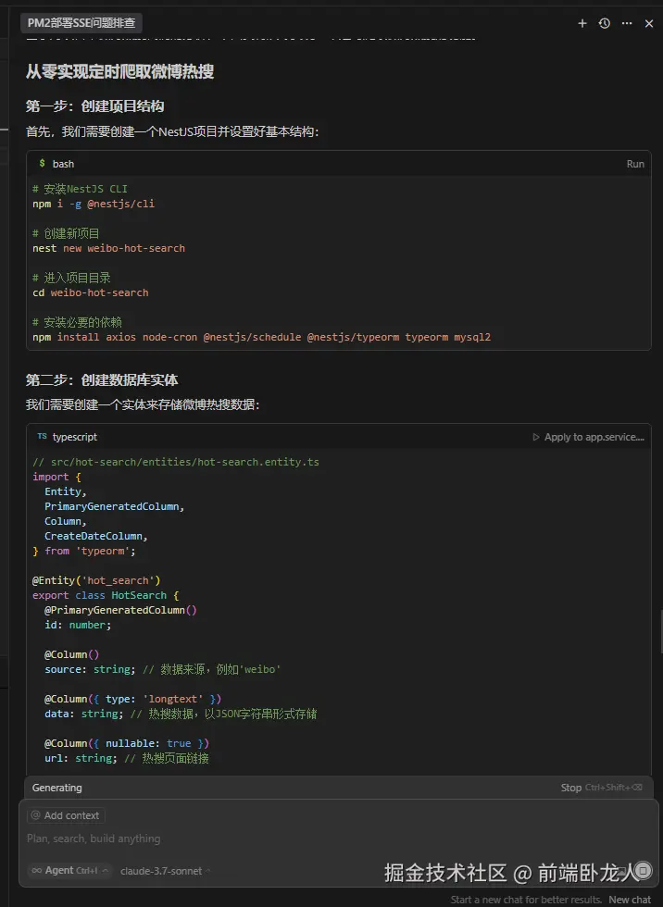Close the chat panel with X
The height and width of the screenshot is (907, 663).
pyautogui.click(x=649, y=23)
